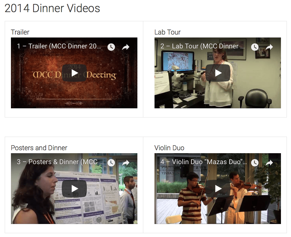Open '3 – Posters & Dinner (MCC...' title link

click(60, 162)
